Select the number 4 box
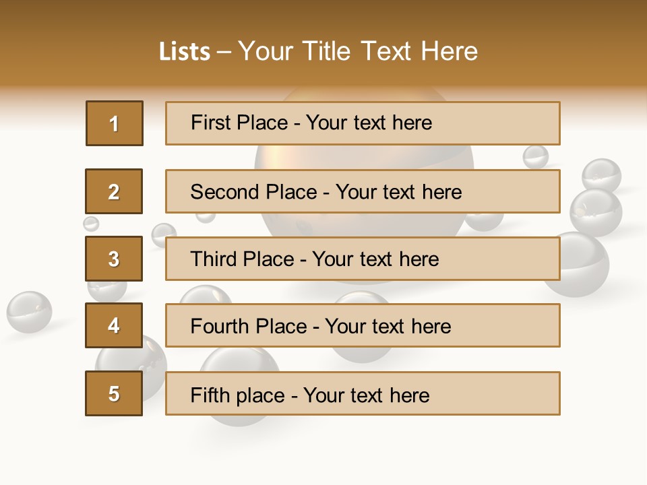The height and width of the screenshot is (485, 647). (114, 325)
